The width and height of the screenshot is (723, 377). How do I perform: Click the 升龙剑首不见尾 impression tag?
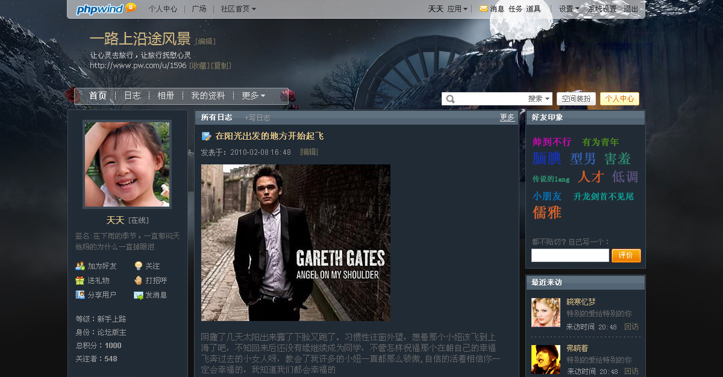click(x=604, y=196)
